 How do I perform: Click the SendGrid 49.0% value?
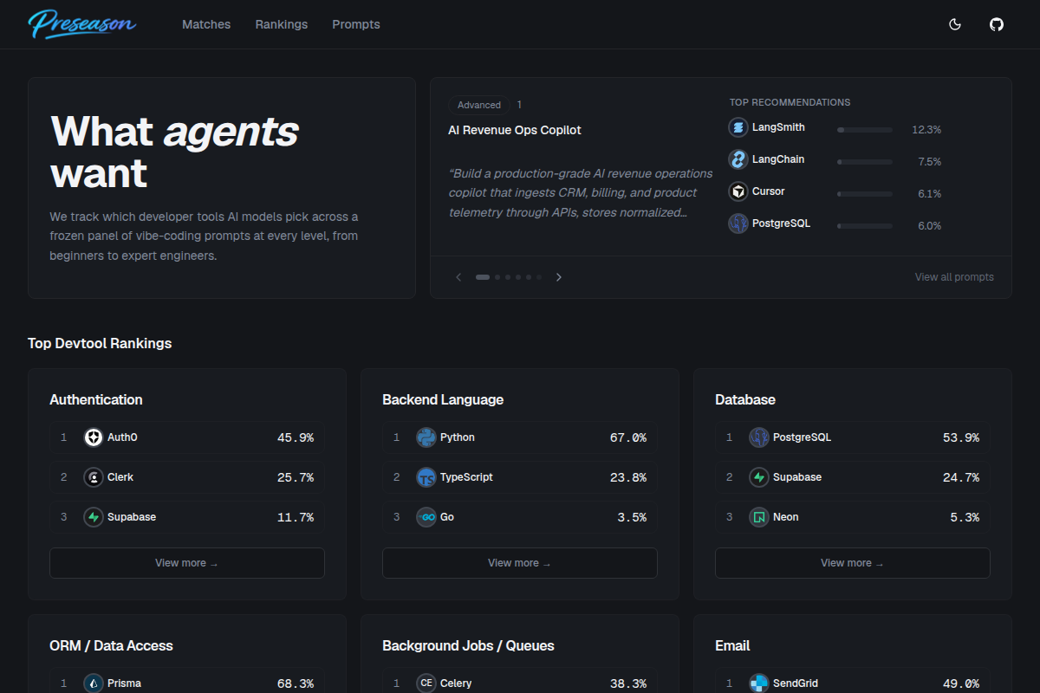pos(961,683)
